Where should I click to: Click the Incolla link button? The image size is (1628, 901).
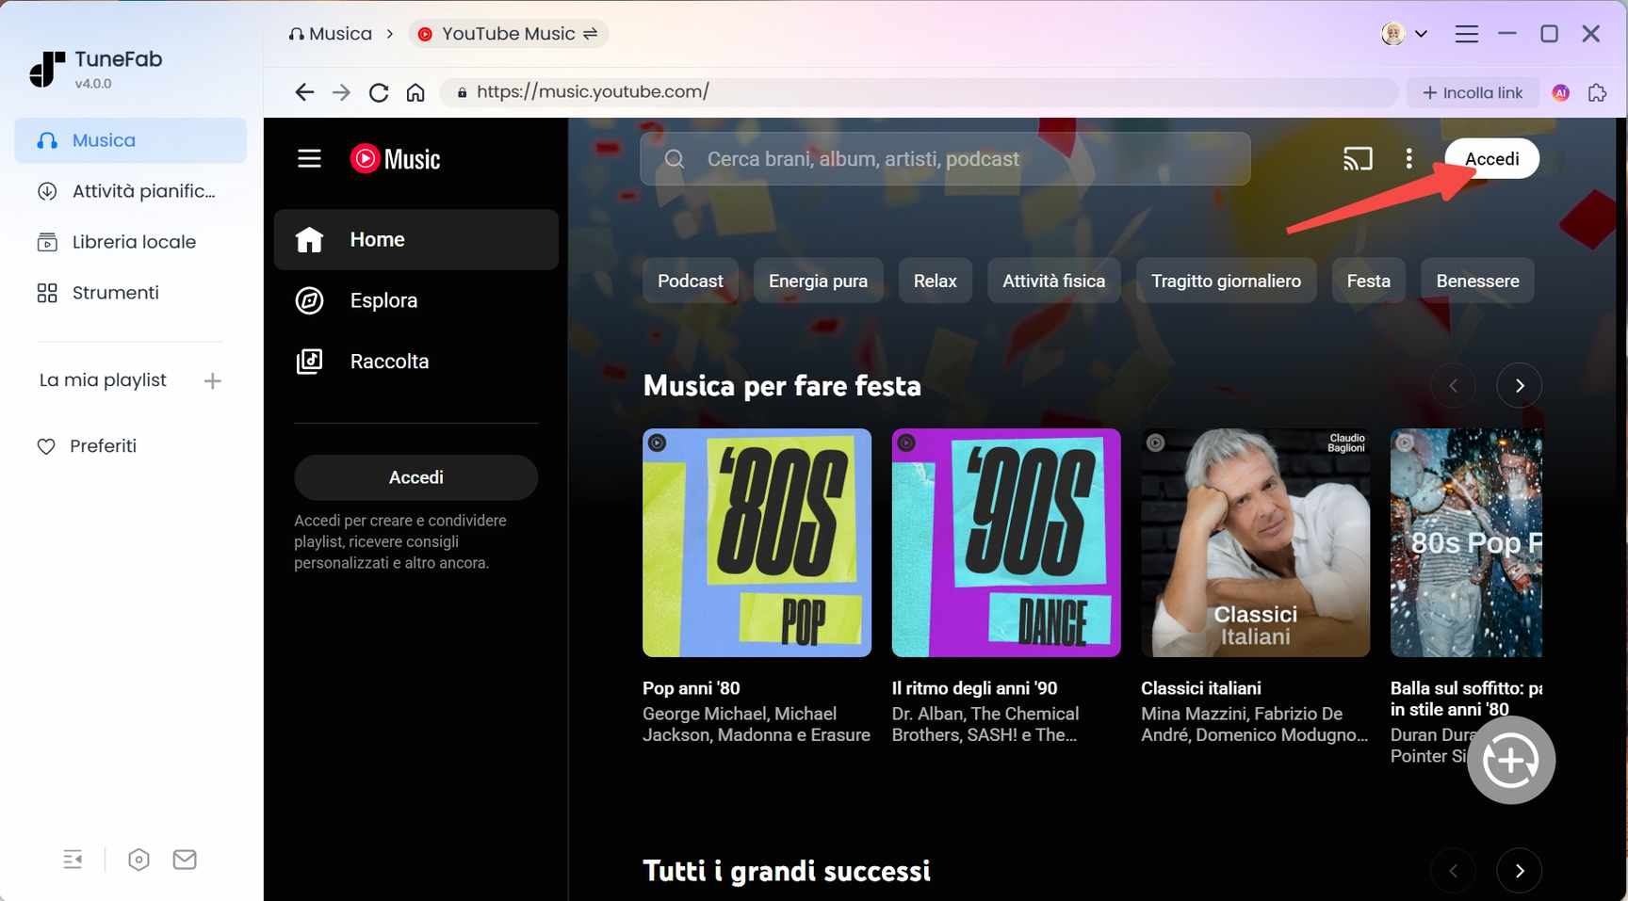click(1472, 91)
